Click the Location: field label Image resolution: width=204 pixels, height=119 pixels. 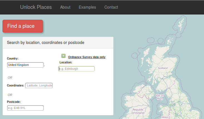pyautogui.click(x=66, y=62)
